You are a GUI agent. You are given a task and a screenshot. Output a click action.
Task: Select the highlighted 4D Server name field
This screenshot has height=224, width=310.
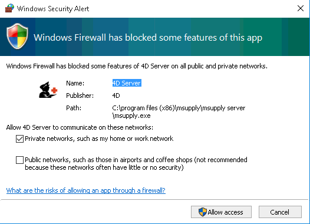click(x=127, y=83)
